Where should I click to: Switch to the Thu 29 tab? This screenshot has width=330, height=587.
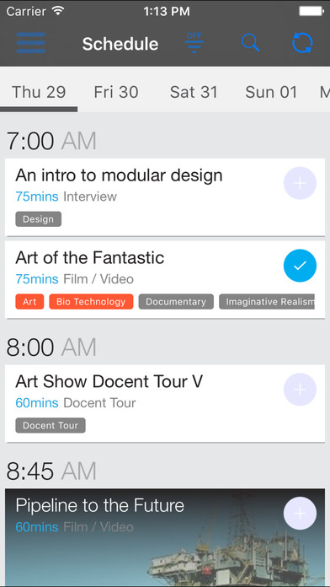(x=39, y=92)
